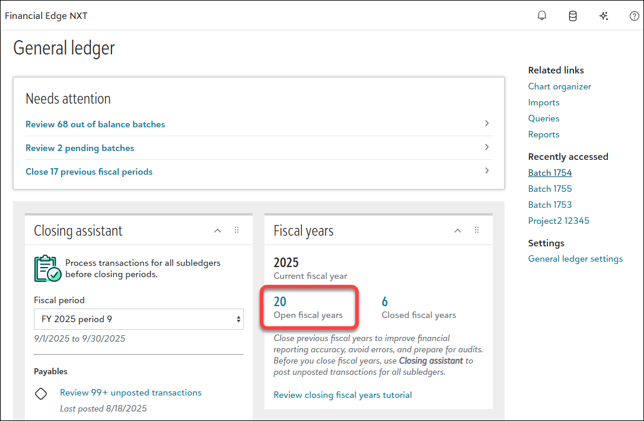
Task: Click diamond icon beside unposted transactions
Action: pos(41,393)
